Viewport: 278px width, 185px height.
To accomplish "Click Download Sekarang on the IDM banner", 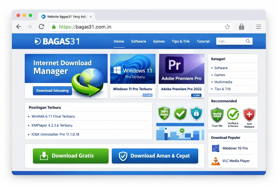I will pyautogui.click(x=52, y=91).
